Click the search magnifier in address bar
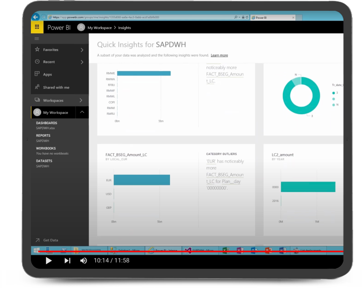Screen dimensions: 362x288 click(x=236, y=17)
